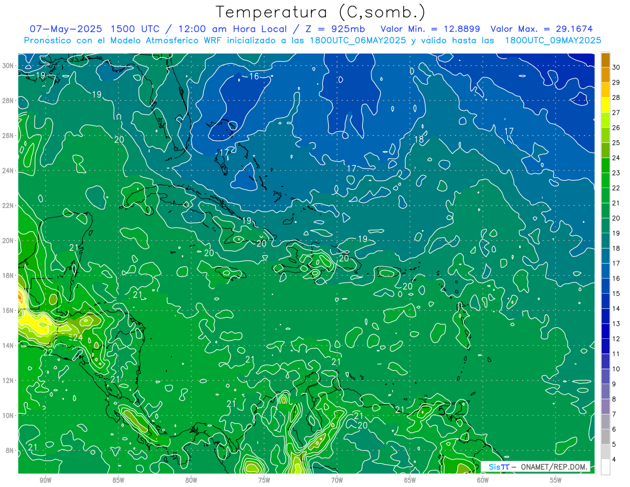Click the "16N" latitude label
630x487 pixels.
[8, 310]
